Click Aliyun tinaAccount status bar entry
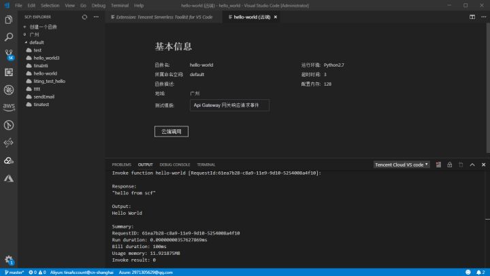The height and width of the screenshot is (276, 490). 82,272
